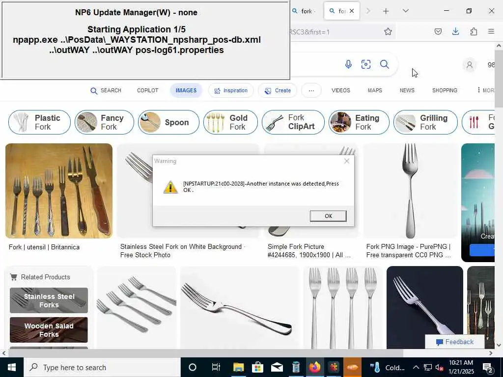Switch to the SEARCH tab
Screen dimensions: 503x377
pos(106,91)
